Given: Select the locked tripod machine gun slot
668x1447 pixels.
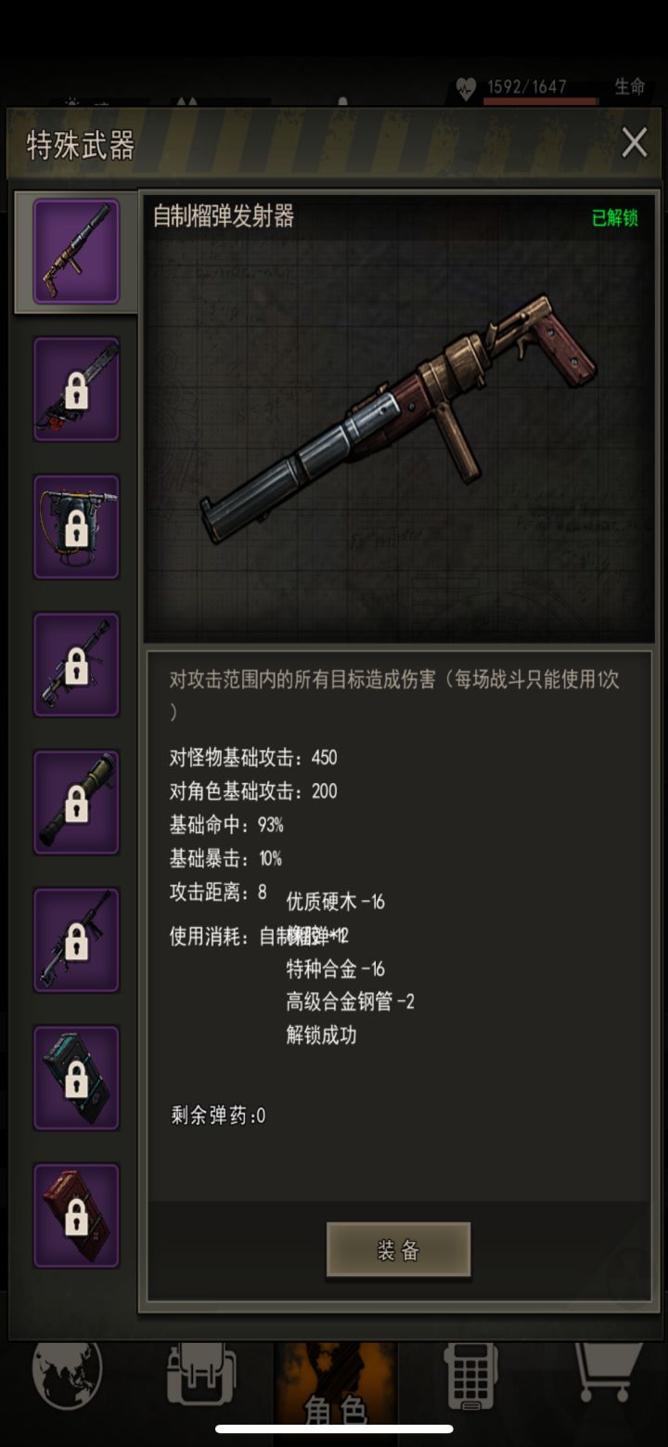Looking at the screenshot, I should (76, 664).
